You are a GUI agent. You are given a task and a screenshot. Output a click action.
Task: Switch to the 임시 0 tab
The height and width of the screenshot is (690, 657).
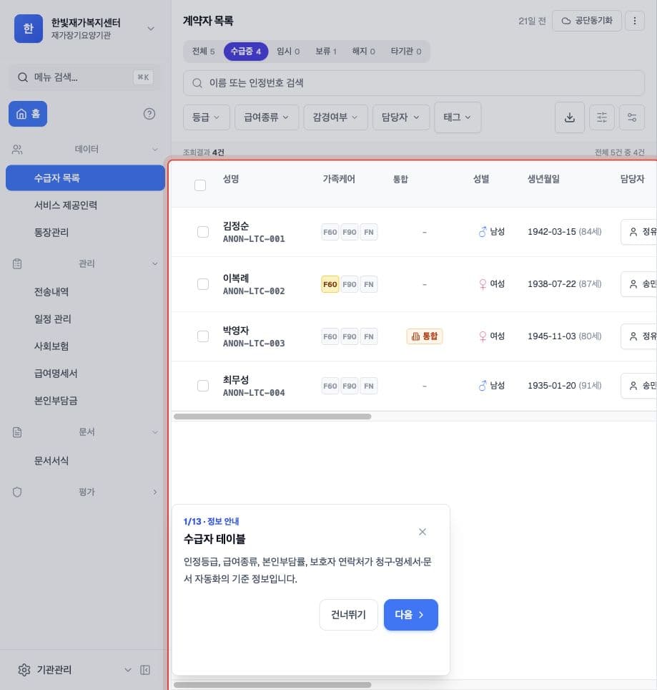(x=288, y=52)
